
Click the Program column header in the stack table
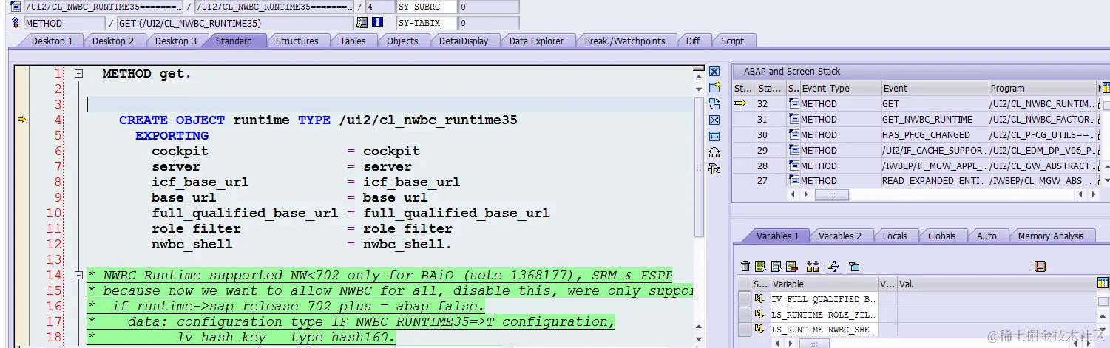point(1043,88)
